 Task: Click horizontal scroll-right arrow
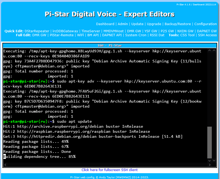(x=210, y=165)
